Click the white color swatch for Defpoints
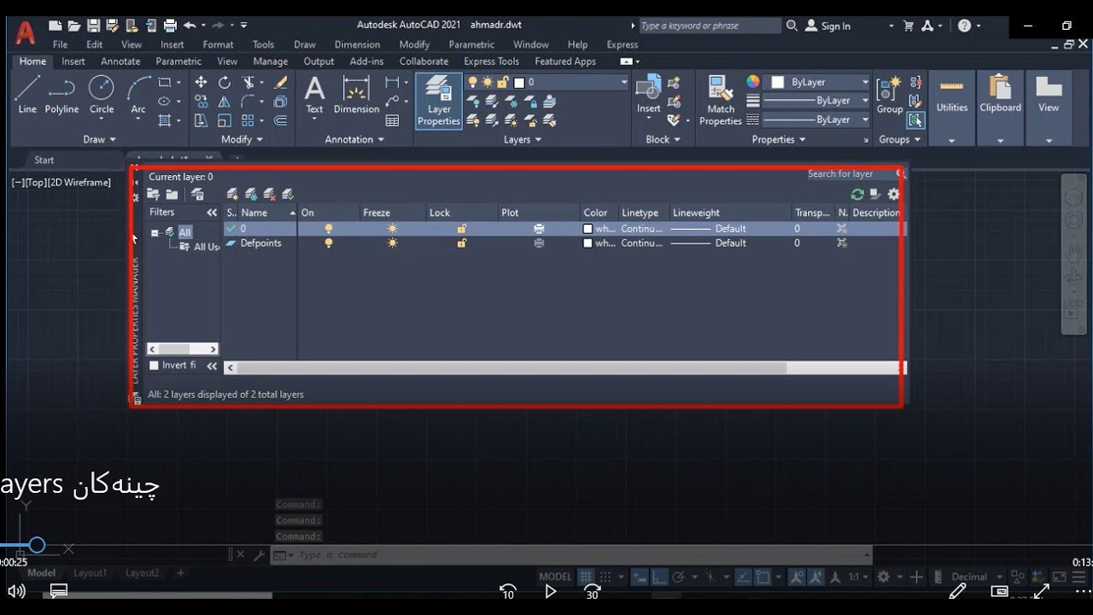This screenshot has height=615, width=1093. point(587,243)
